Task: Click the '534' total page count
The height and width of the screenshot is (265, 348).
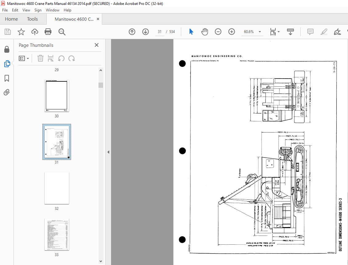Action: coord(172,32)
